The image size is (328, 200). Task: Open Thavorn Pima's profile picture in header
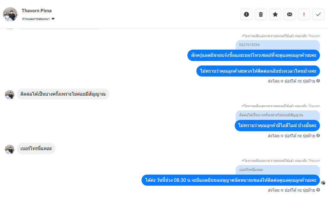10,14
